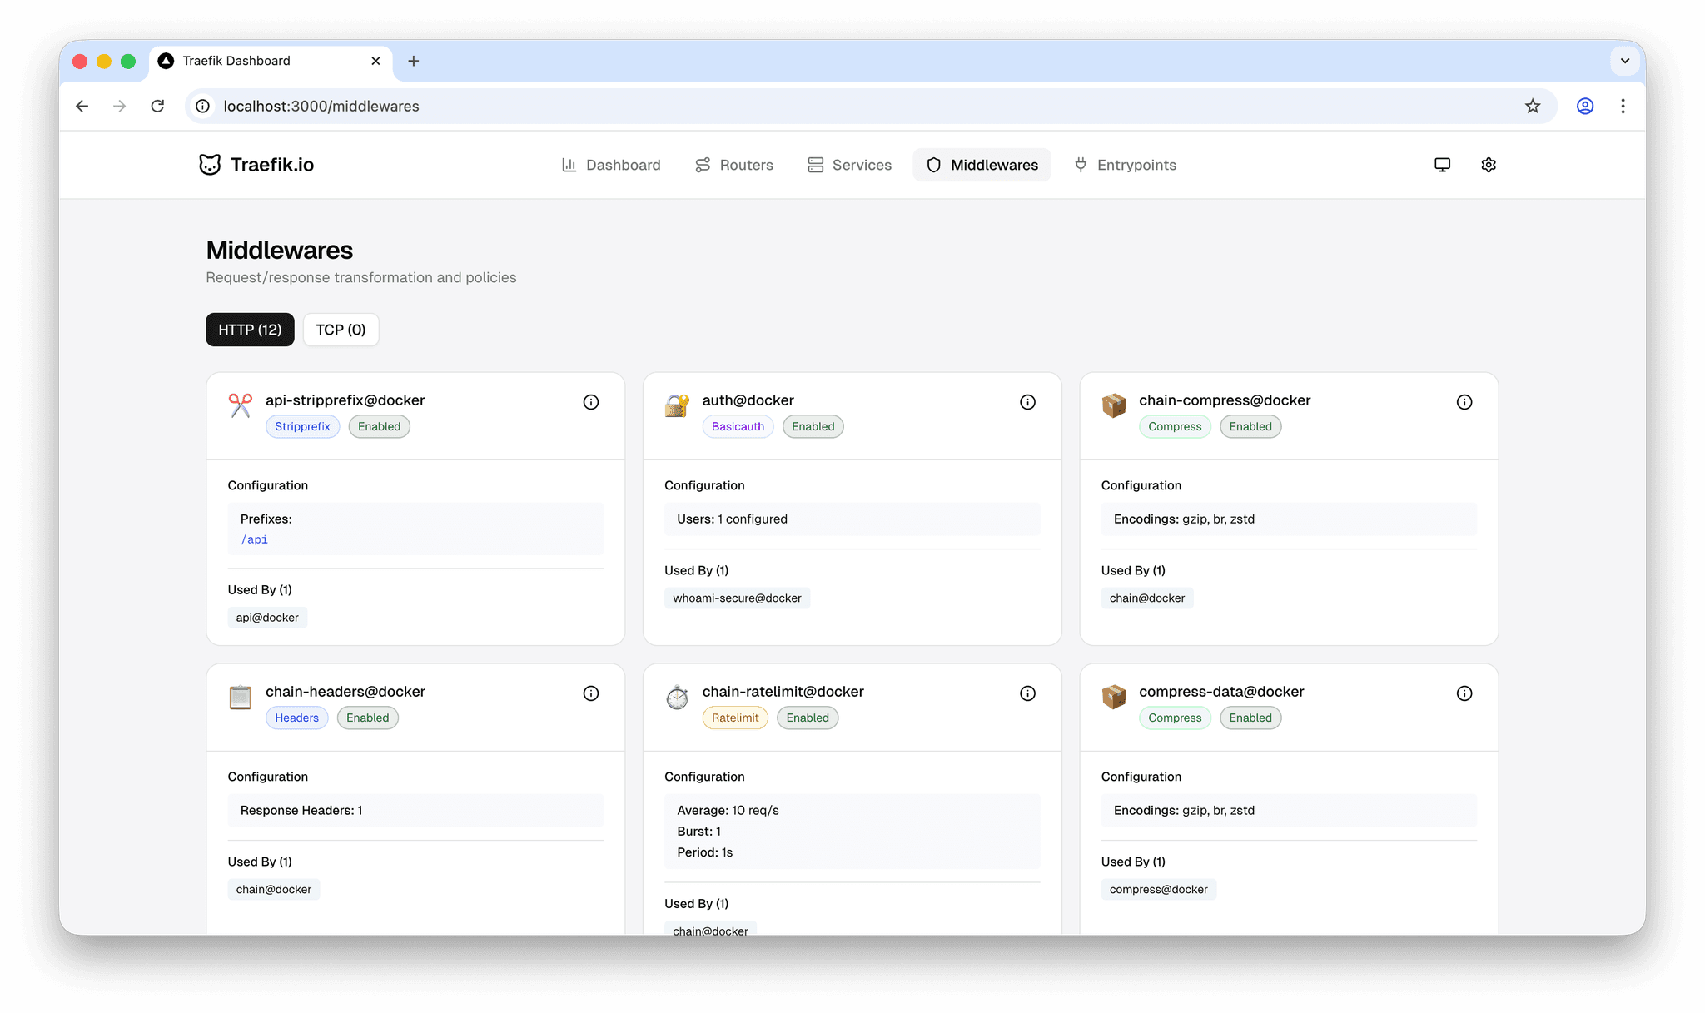Open the settings gear icon
The image size is (1705, 1013).
click(x=1489, y=164)
